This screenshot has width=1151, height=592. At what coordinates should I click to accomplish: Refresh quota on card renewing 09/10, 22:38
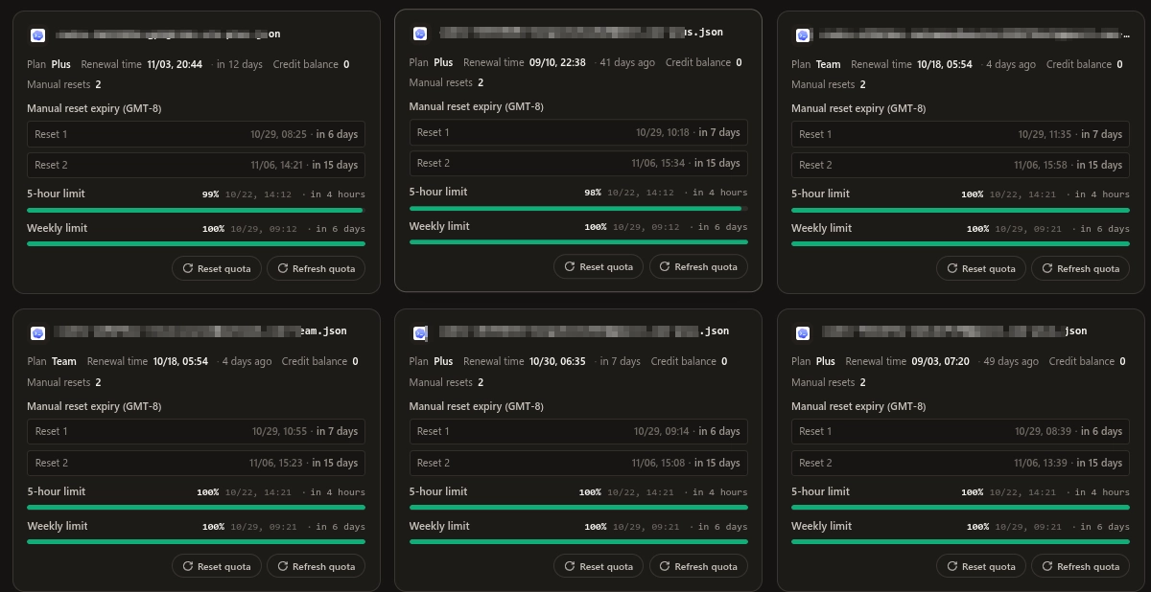point(698,266)
